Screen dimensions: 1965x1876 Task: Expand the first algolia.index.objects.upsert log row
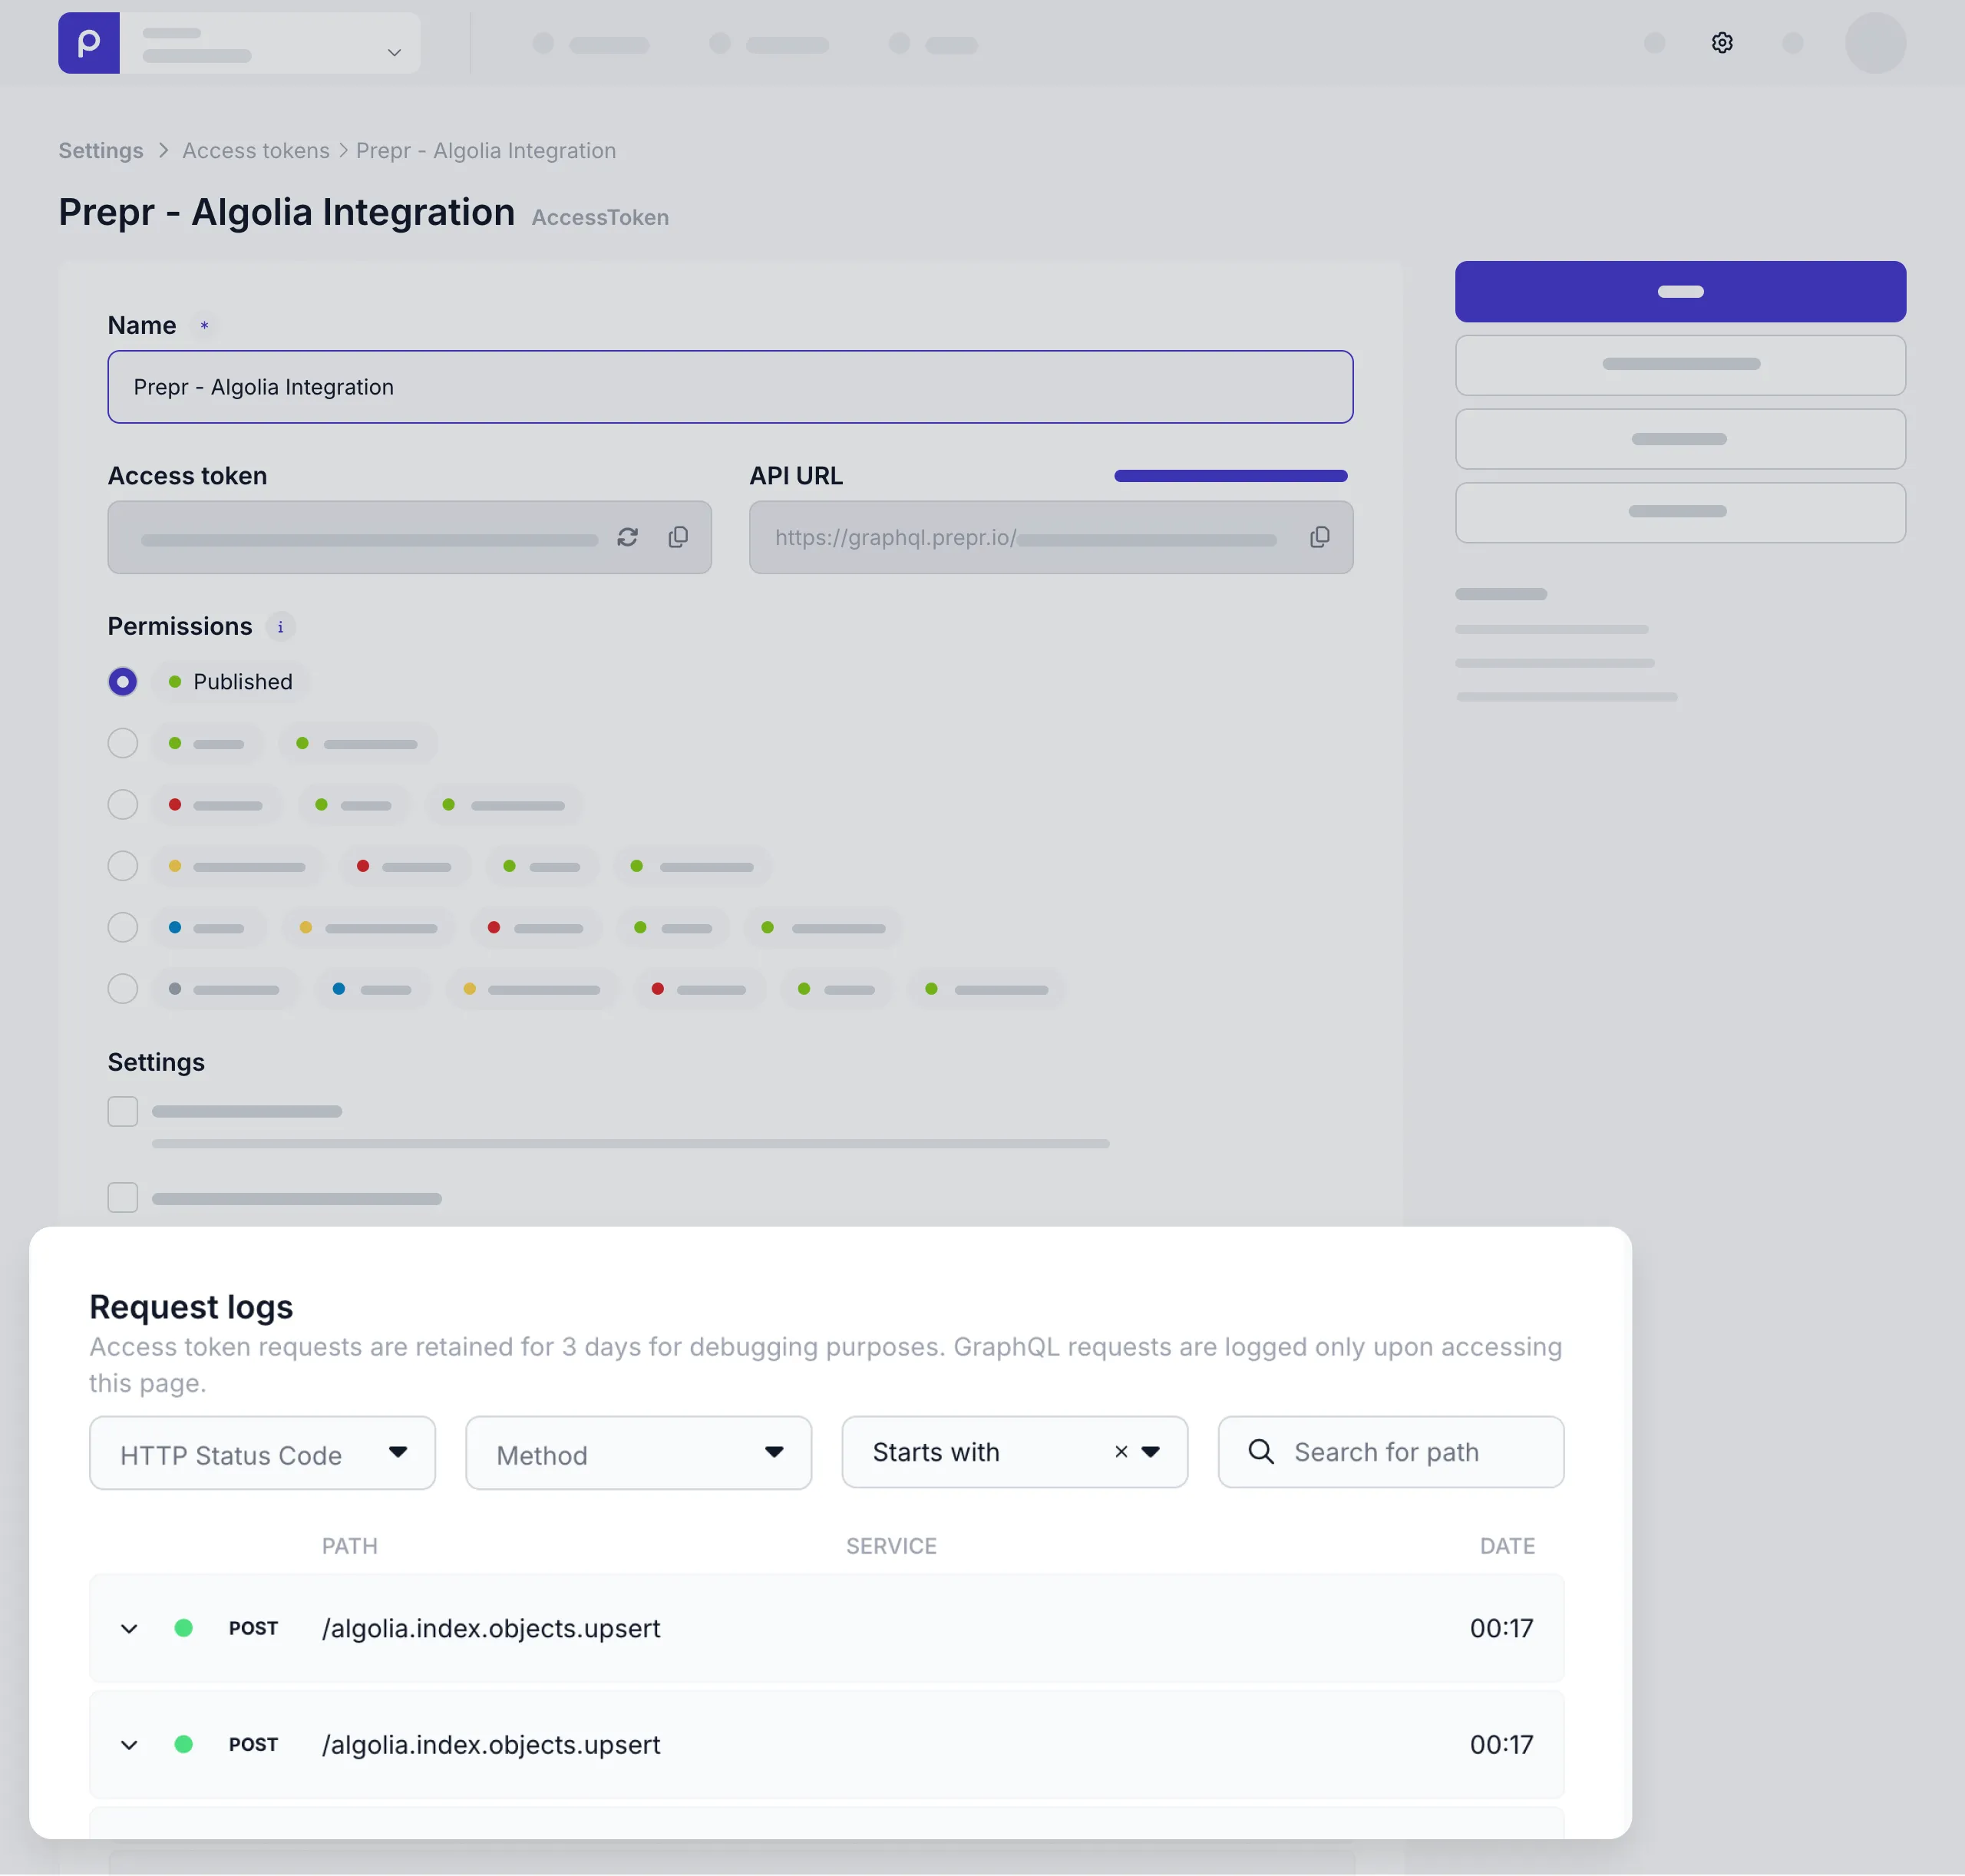coord(129,1629)
